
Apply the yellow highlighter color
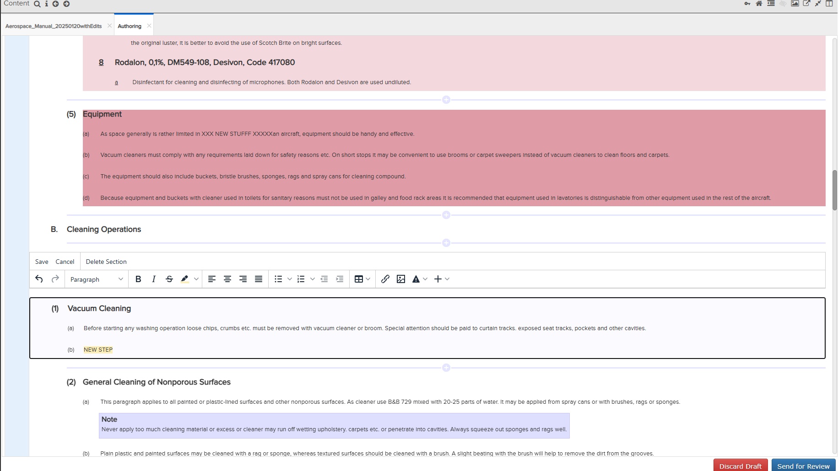pos(184,279)
